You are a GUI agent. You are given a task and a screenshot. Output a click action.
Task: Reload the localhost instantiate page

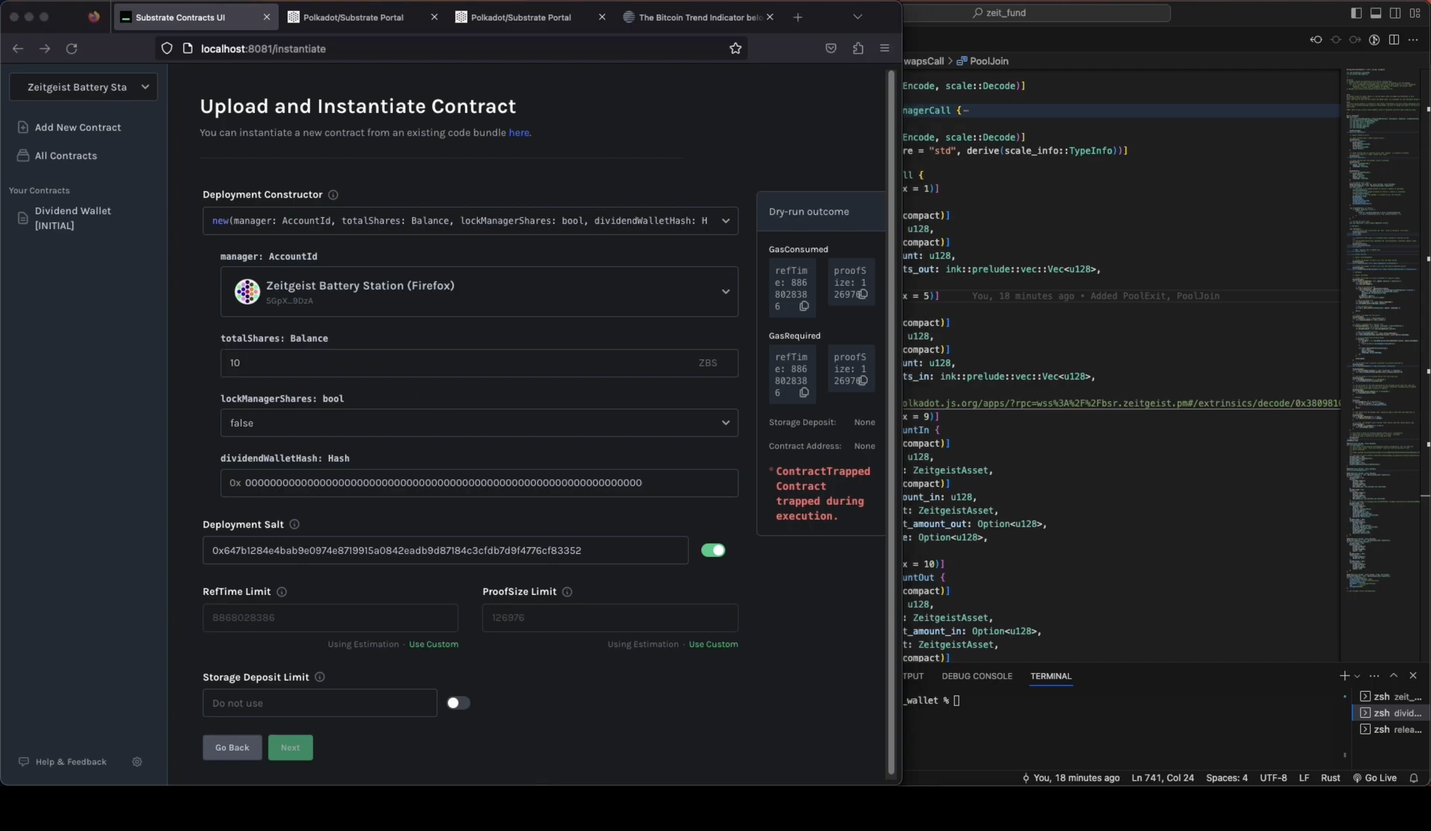(72, 49)
